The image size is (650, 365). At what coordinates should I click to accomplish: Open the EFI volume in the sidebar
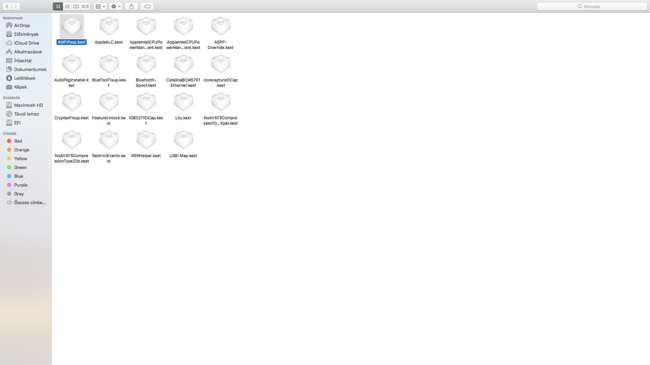tap(17, 123)
